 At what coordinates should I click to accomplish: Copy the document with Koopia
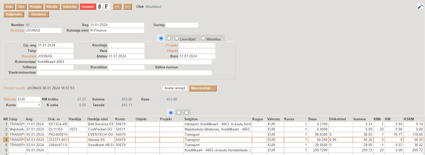pyautogui.click(x=36, y=7)
